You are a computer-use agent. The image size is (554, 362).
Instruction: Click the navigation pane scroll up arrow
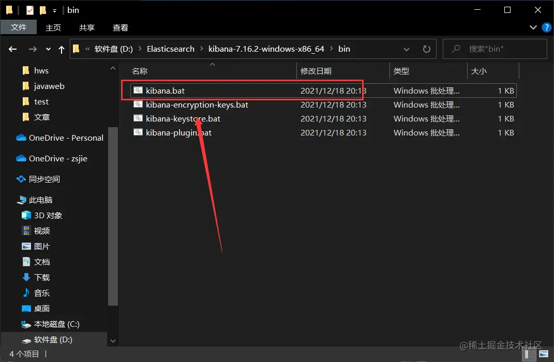point(113,68)
